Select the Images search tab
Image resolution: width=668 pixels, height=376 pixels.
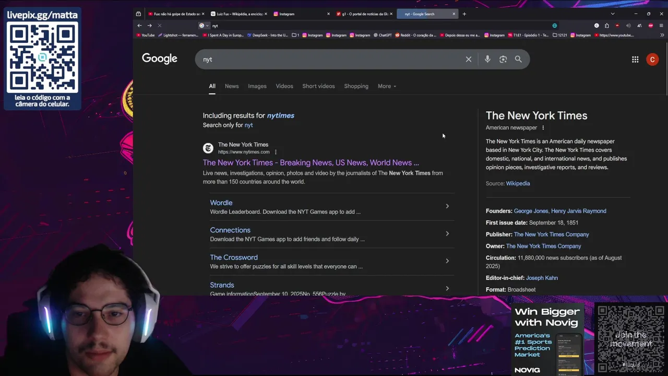pyautogui.click(x=257, y=86)
